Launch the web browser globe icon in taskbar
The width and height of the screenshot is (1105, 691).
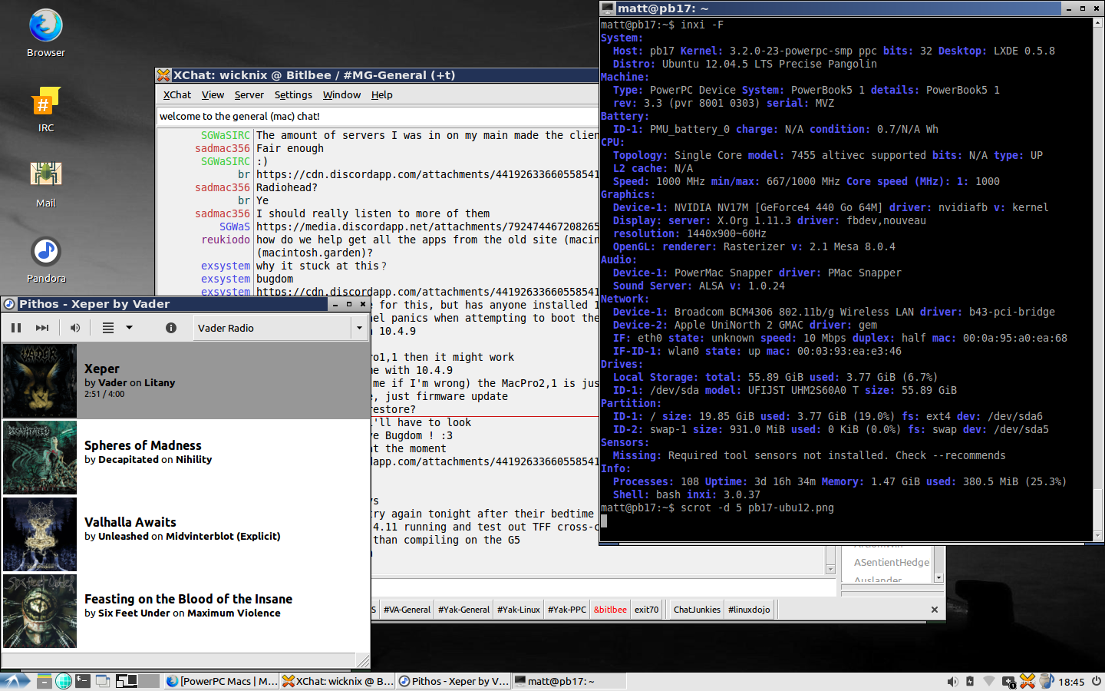[64, 681]
